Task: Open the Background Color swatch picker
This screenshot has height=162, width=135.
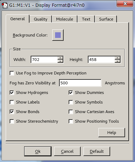Action: click(x=58, y=35)
